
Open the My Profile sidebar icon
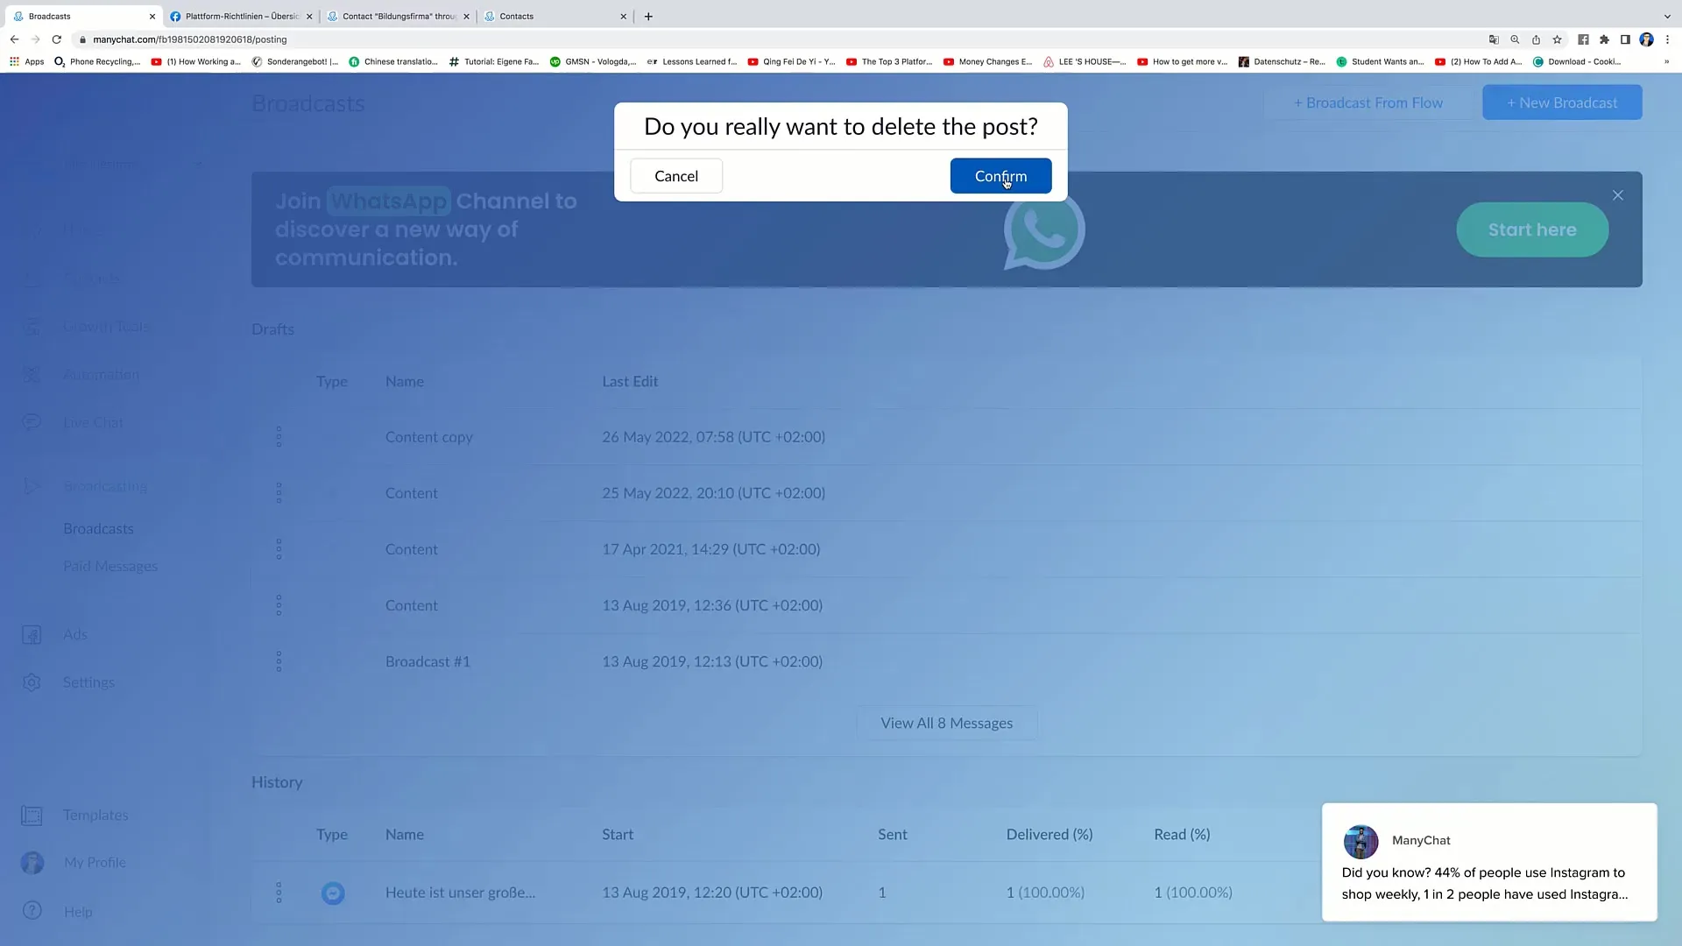32,863
